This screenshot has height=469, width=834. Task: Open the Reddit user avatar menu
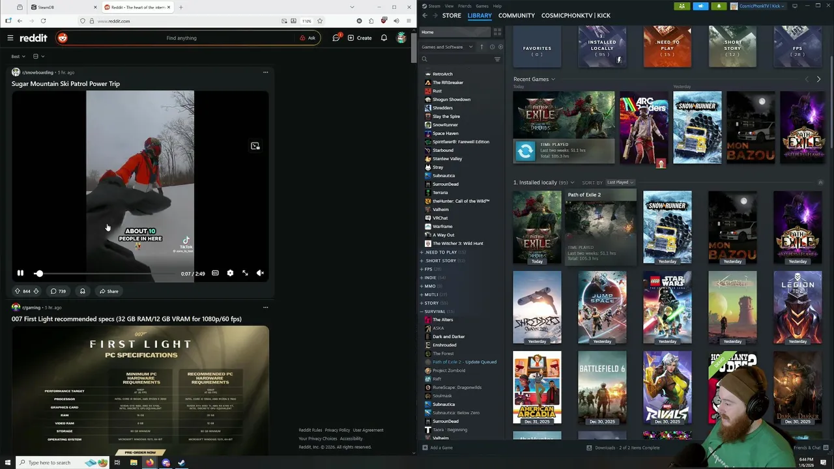pyautogui.click(x=401, y=38)
